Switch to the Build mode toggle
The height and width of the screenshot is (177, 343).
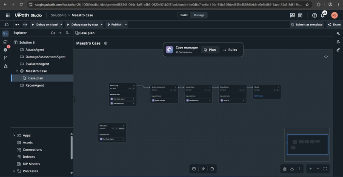click(x=184, y=15)
